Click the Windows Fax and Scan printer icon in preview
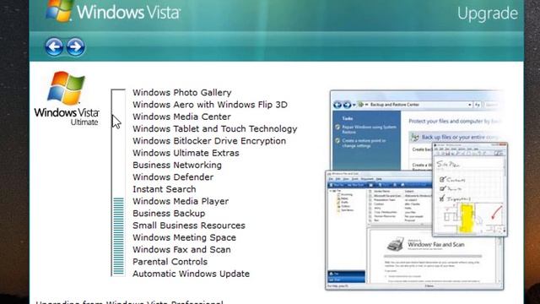 pos(396,244)
